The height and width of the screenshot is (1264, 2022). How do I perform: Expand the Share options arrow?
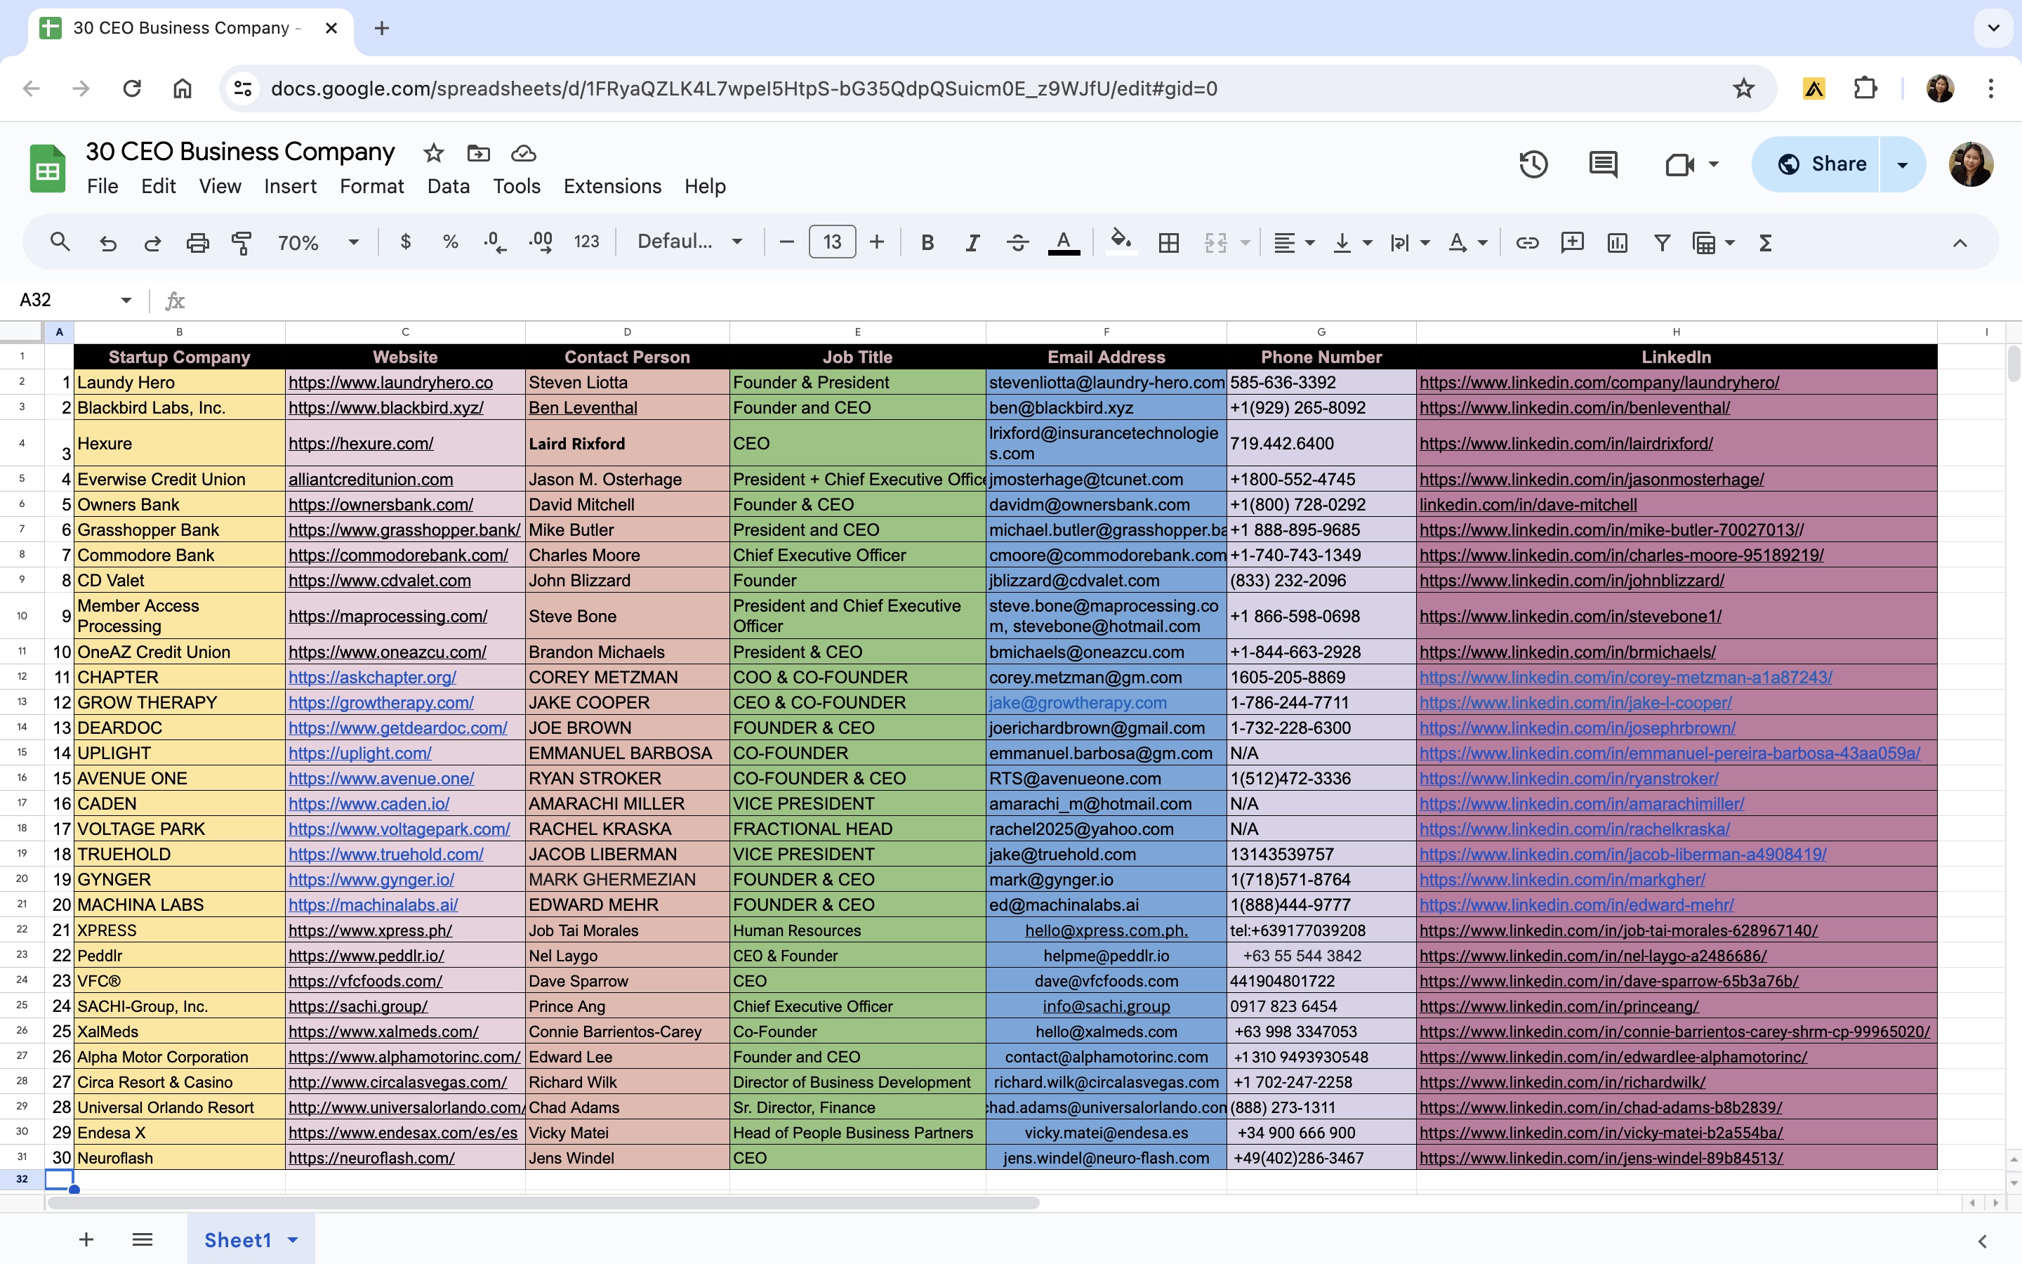(1903, 164)
